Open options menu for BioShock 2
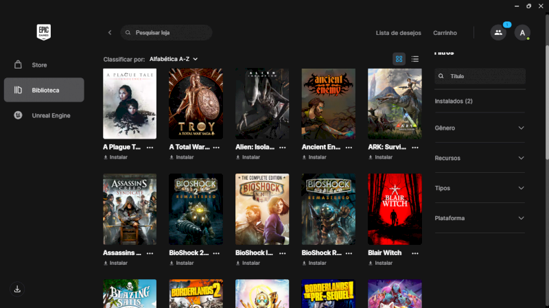This screenshot has width=549, height=308. pyautogui.click(x=216, y=253)
